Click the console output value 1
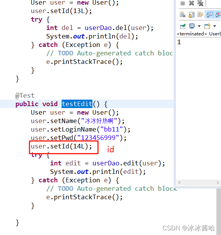Image resolution: width=221 pixels, height=235 pixels. (179, 42)
